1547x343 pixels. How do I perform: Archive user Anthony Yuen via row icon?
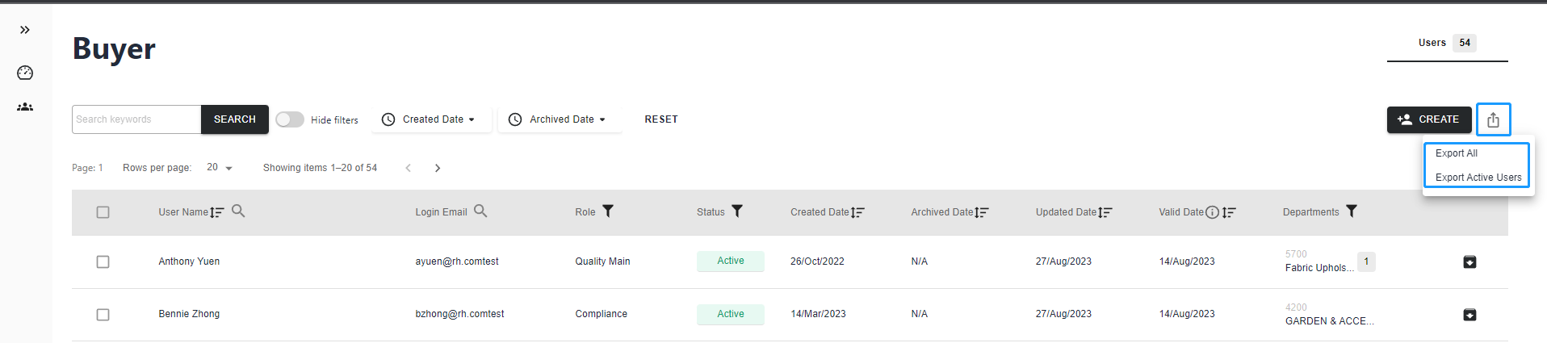coord(1469,261)
